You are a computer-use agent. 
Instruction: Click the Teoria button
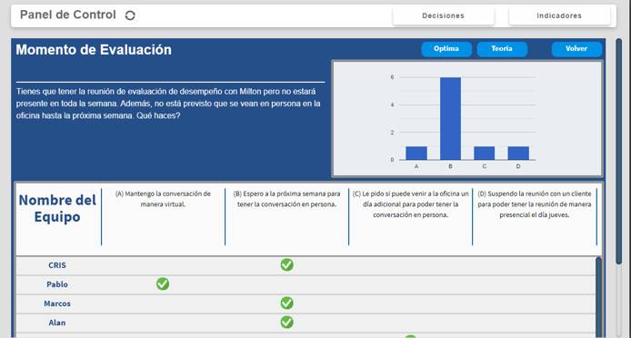502,49
